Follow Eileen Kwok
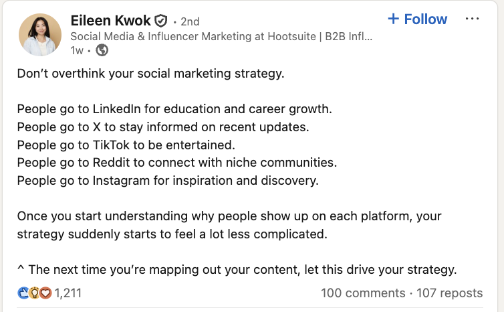 tap(416, 19)
